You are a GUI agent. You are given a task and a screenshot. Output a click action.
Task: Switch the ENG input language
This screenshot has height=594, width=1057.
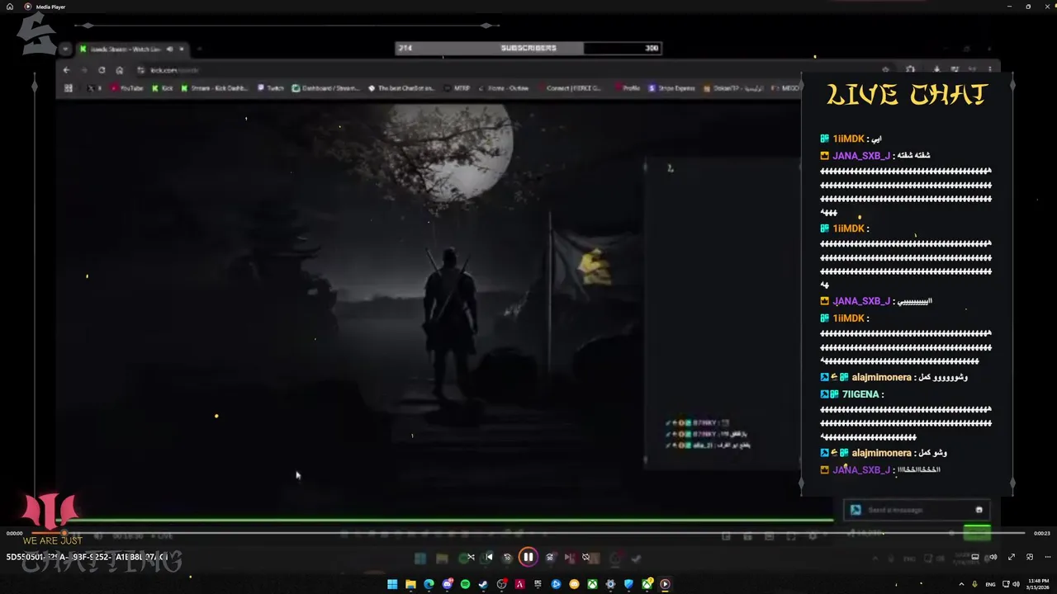coord(990,584)
